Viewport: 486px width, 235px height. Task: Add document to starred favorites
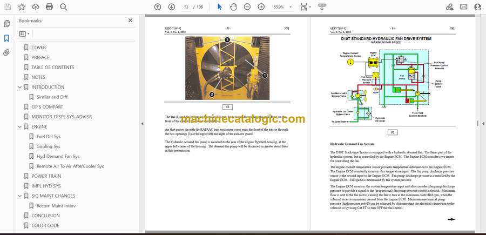pos(22,6)
